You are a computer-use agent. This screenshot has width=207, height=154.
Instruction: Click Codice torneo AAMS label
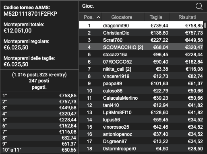coord(27,8)
